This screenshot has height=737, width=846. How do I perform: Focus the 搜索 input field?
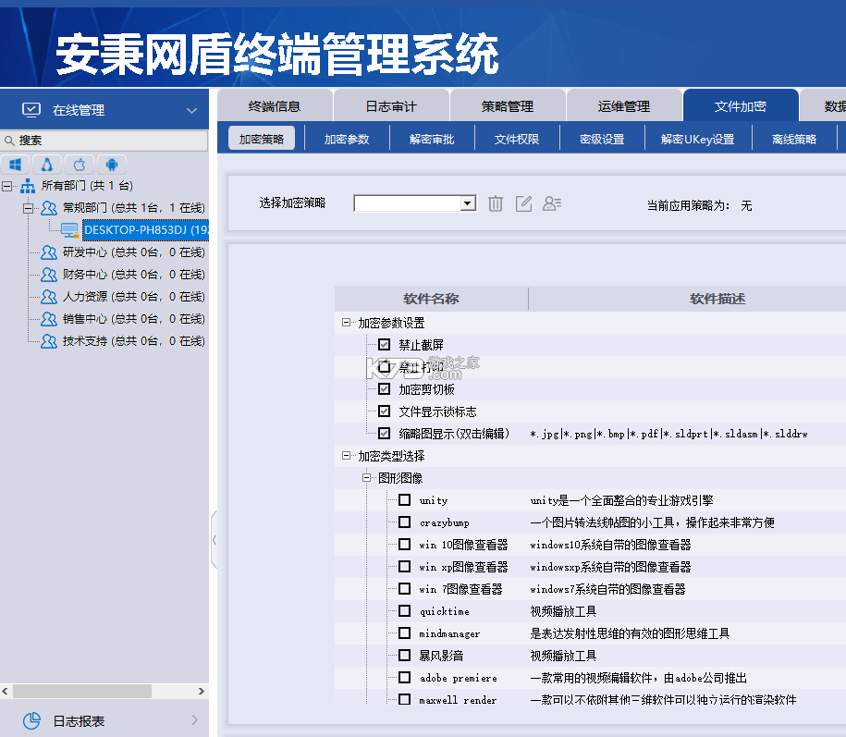click(x=104, y=141)
